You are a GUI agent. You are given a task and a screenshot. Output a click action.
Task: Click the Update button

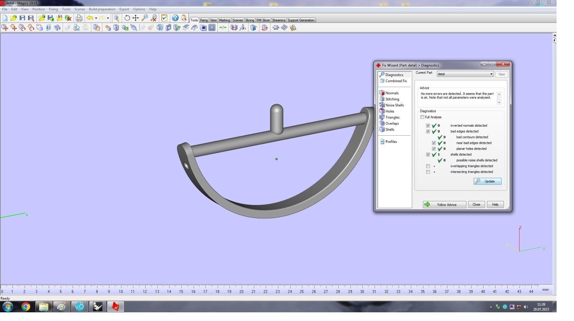(487, 181)
